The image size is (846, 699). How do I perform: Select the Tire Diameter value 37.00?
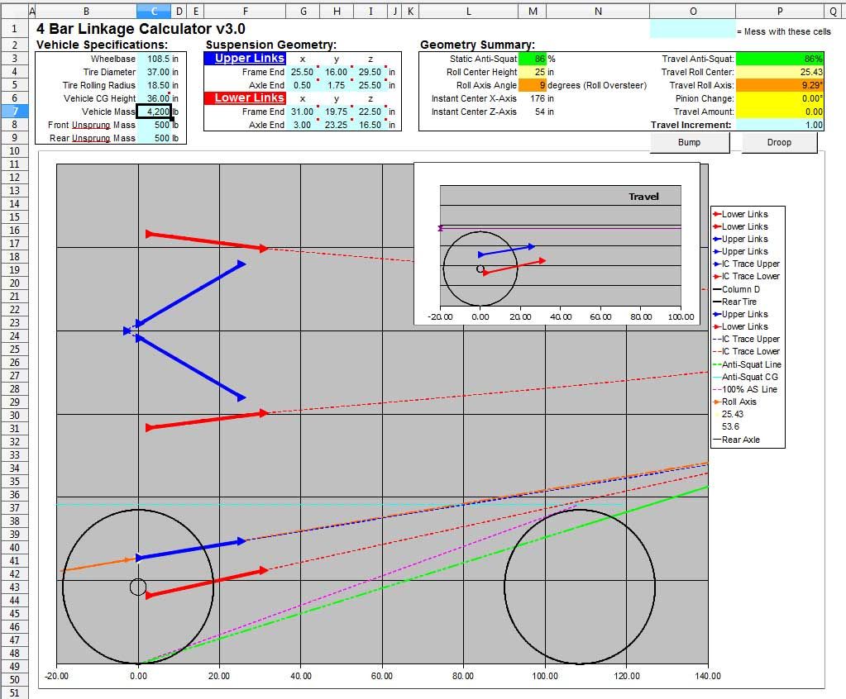point(155,72)
